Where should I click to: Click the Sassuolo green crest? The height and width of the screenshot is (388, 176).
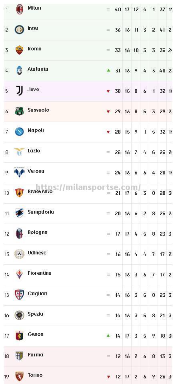tap(19, 111)
